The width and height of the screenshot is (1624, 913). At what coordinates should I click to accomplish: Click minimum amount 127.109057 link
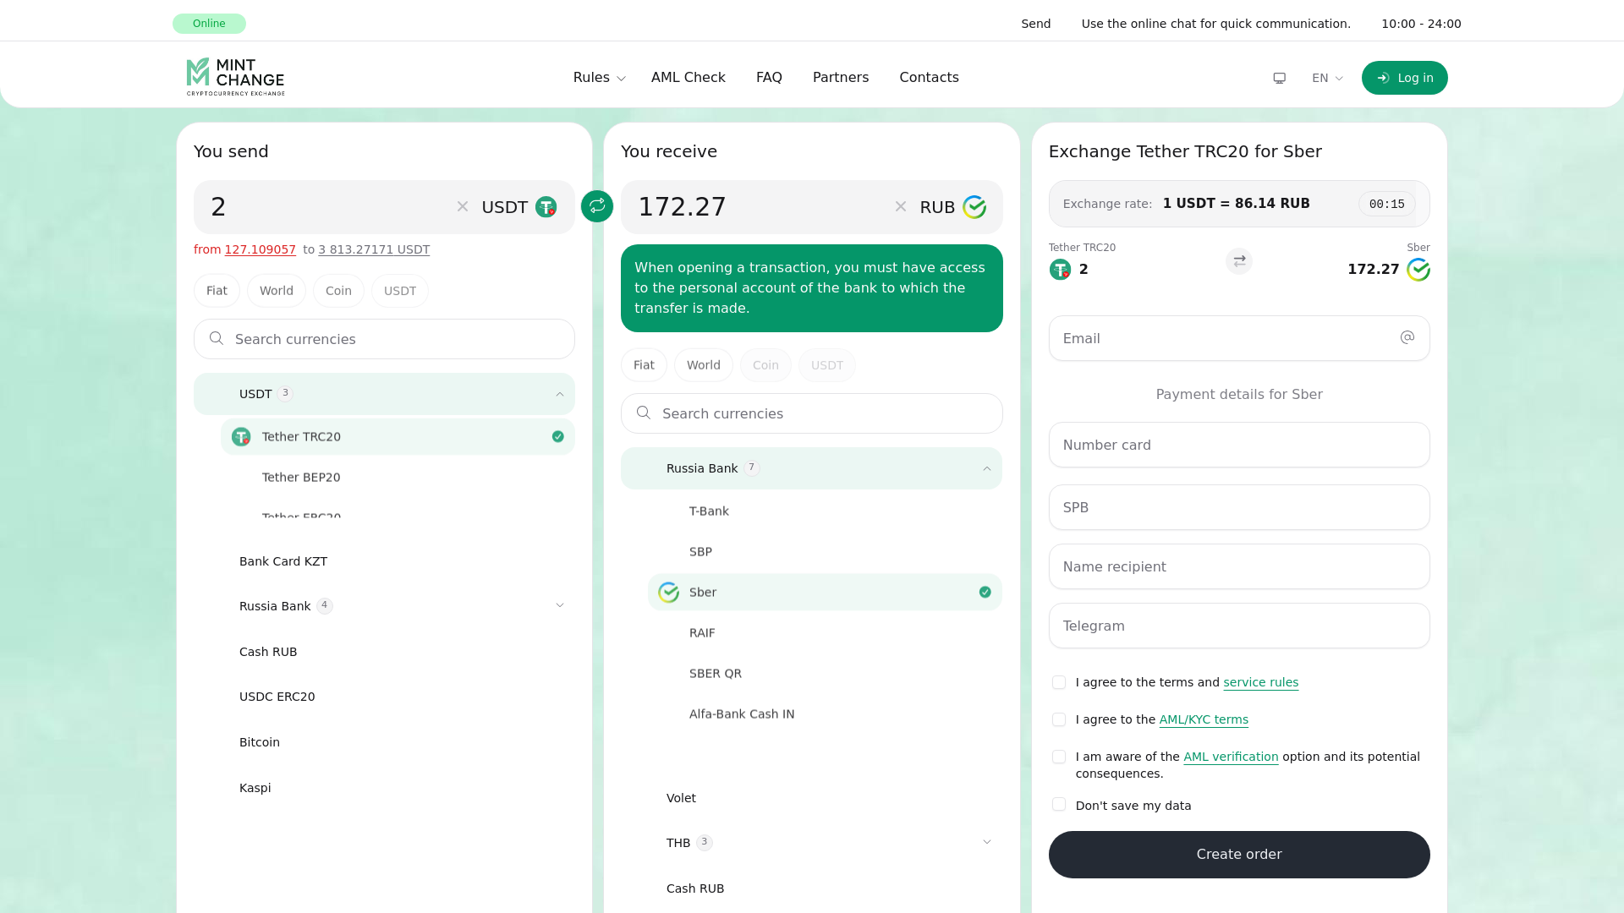[260, 249]
